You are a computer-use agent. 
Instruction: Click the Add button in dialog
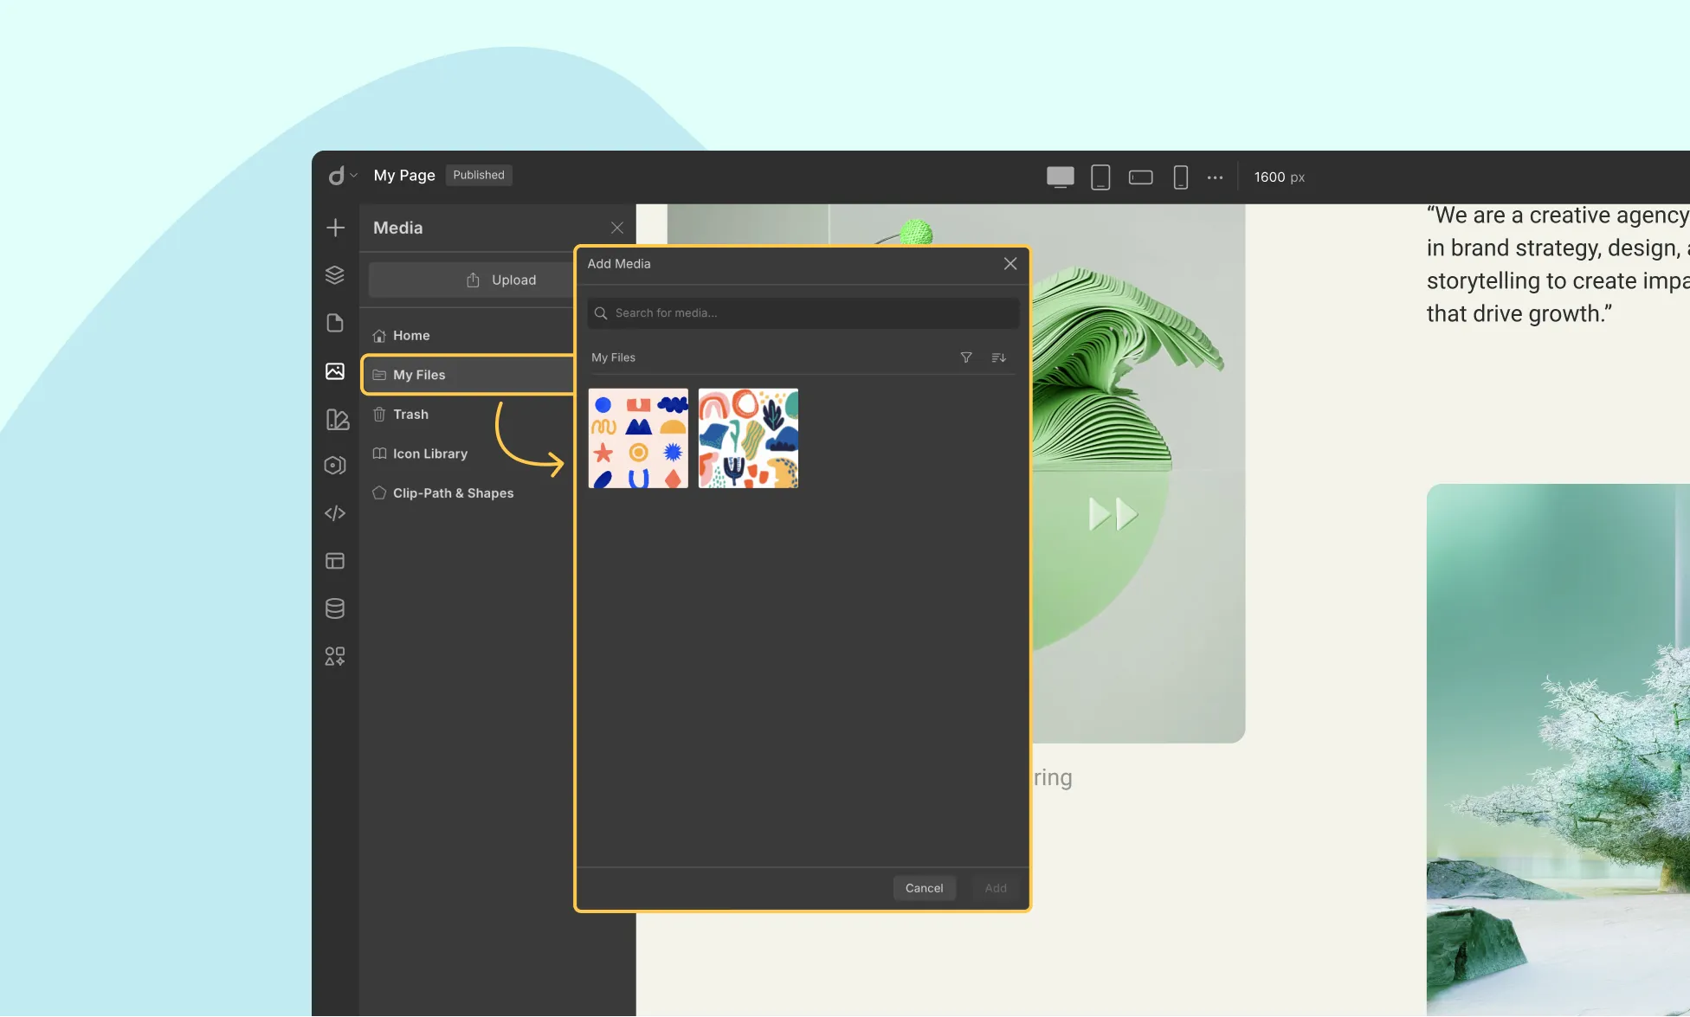pos(996,888)
